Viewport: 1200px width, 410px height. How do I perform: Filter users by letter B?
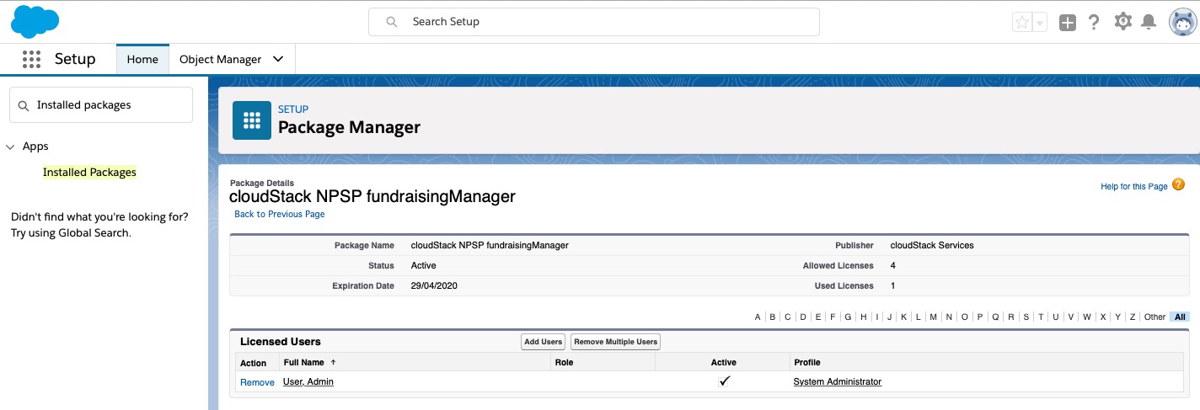(x=773, y=317)
